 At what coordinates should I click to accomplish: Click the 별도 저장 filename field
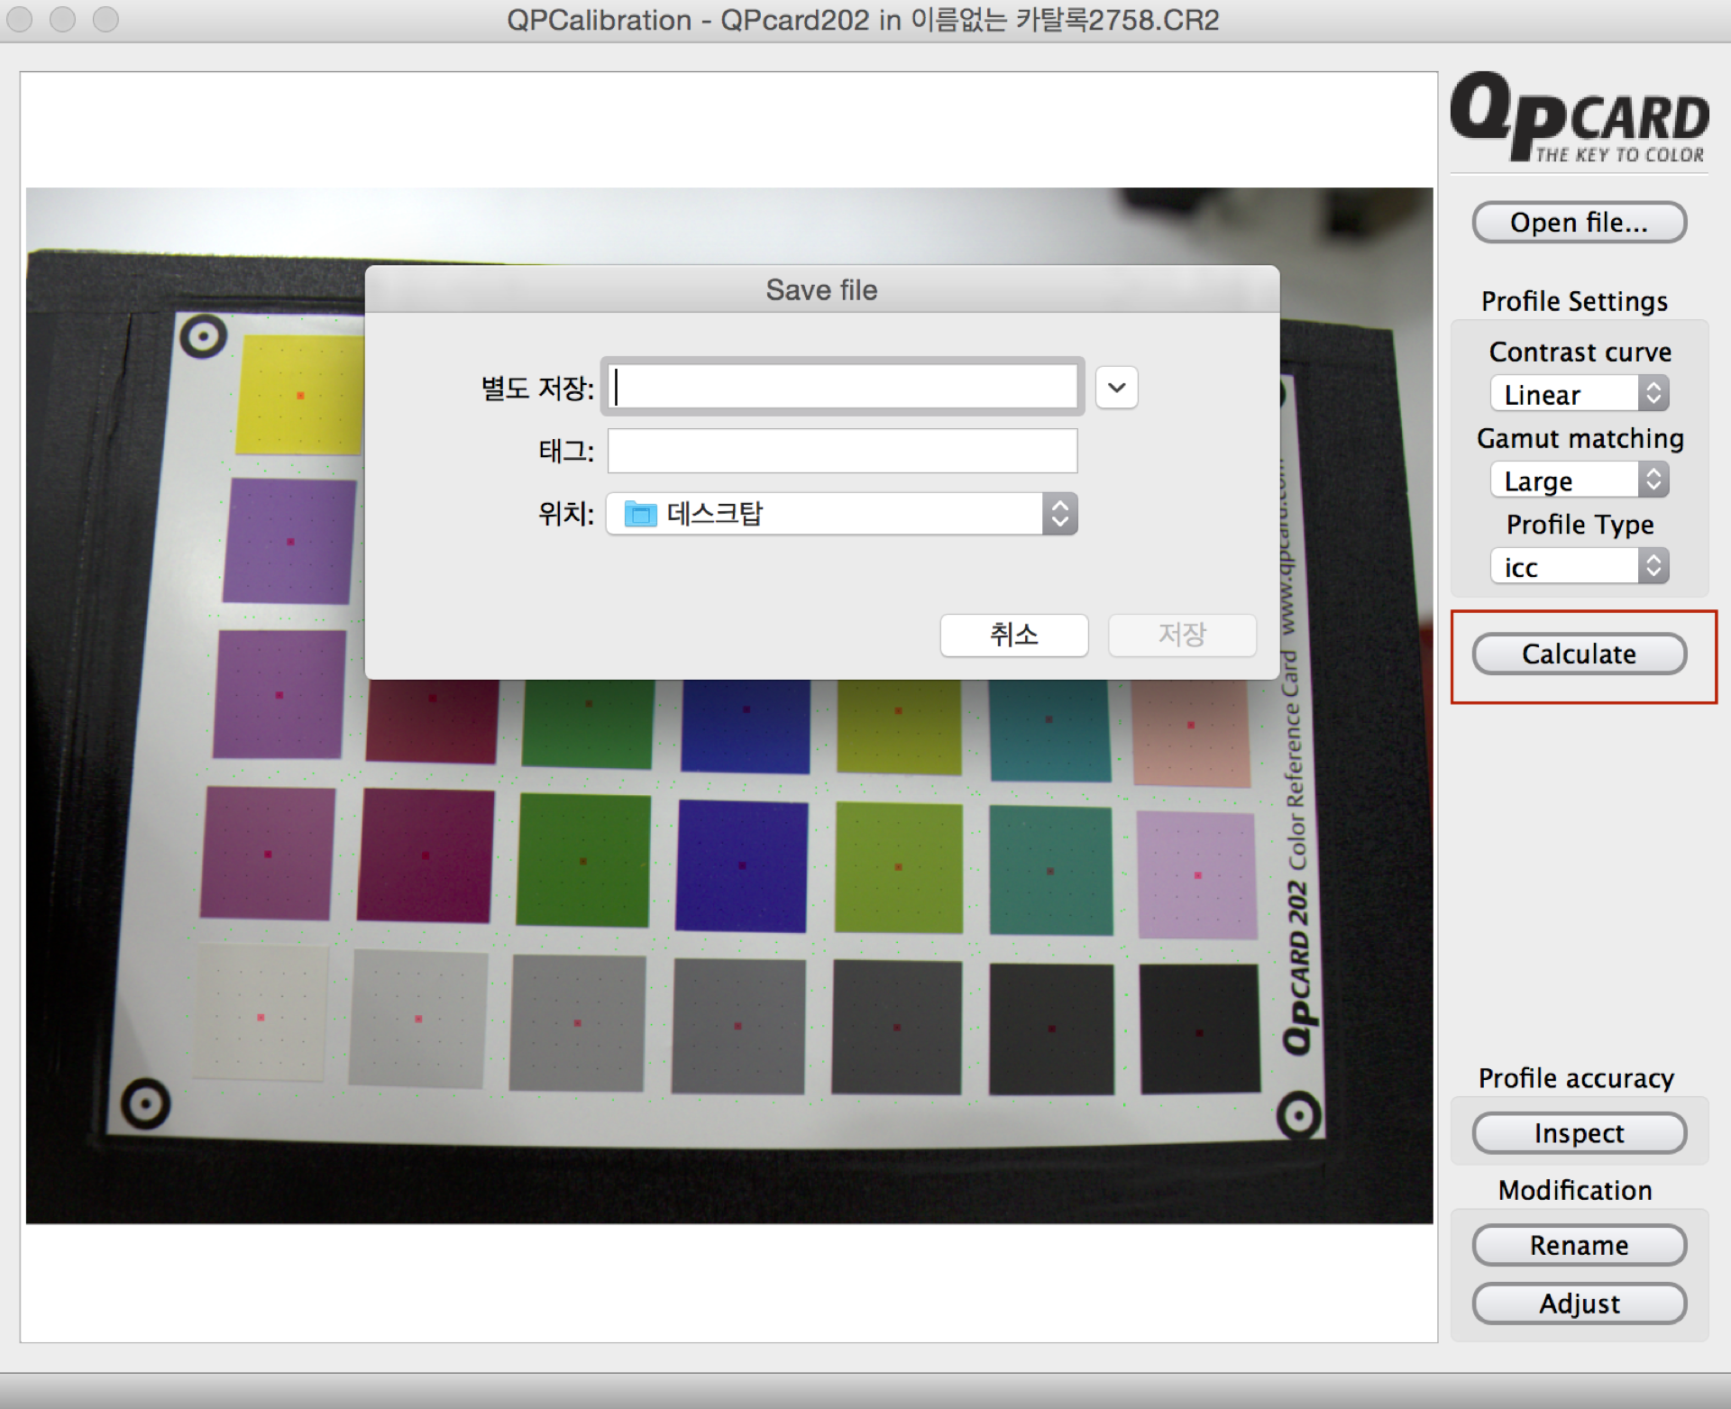[x=841, y=388]
